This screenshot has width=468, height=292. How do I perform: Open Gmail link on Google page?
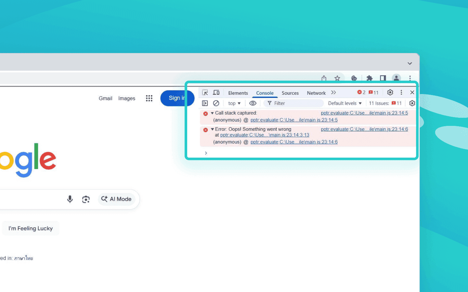105,98
